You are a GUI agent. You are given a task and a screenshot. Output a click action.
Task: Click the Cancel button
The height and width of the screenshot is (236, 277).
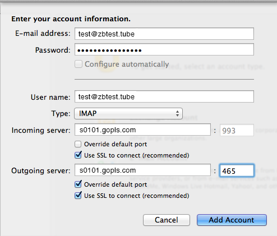167,220
